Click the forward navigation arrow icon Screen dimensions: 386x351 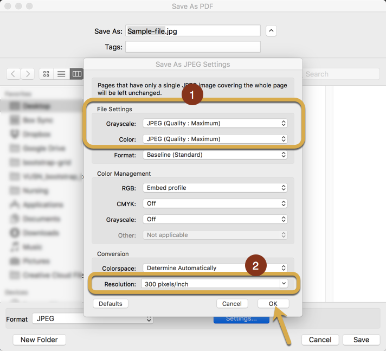[x=27, y=74]
